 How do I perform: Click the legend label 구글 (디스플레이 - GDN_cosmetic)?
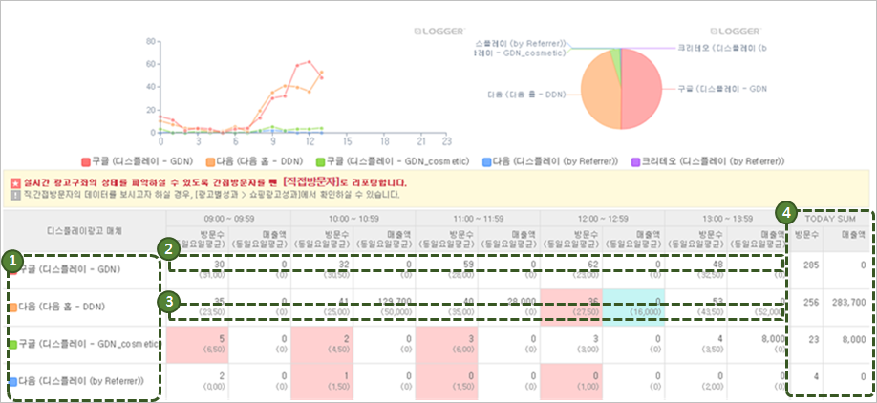[x=398, y=162]
